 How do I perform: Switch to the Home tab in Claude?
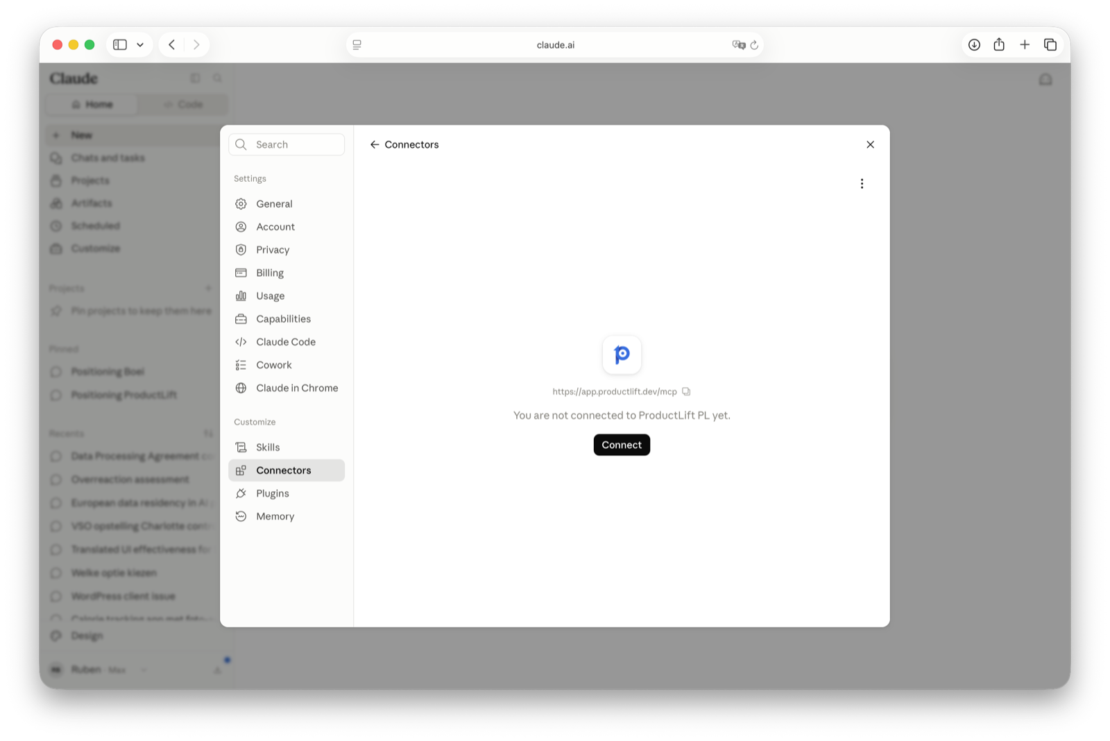click(x=92, y=104)
